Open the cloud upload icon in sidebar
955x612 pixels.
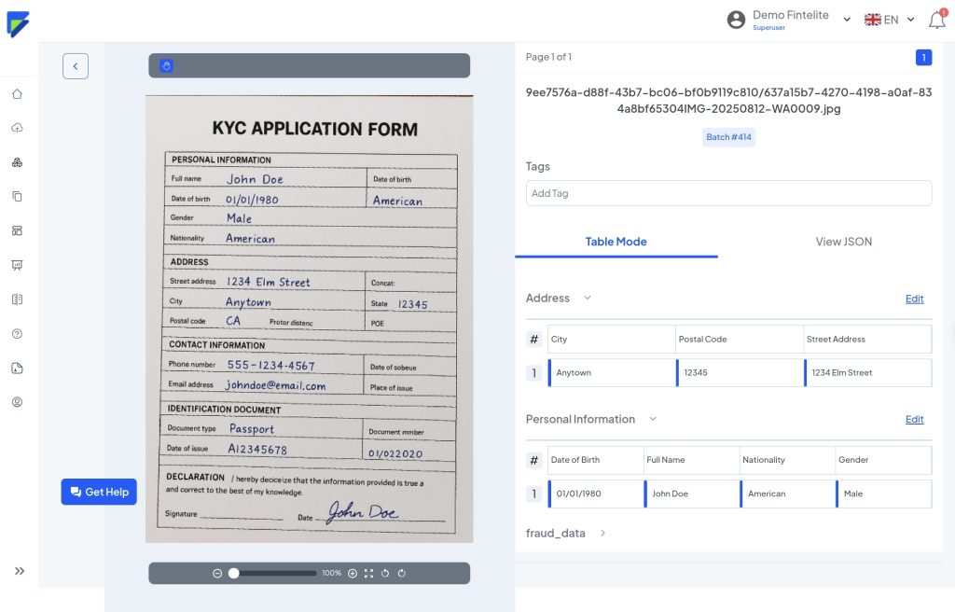pos(17,128)
